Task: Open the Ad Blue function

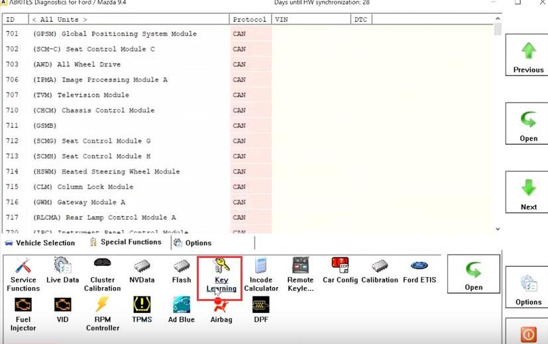Action: pos(182,310)
